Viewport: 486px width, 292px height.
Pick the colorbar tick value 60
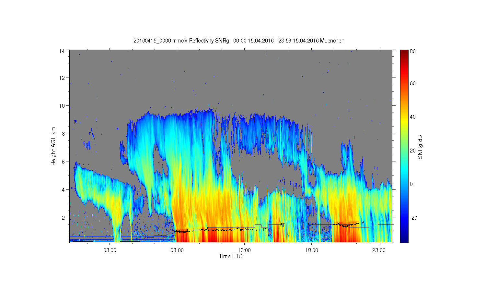(x=413, y=84)
